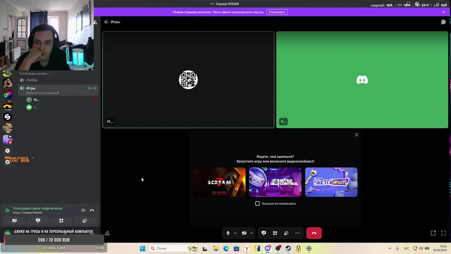The width and height of the screenshot is (451, 254).
Task: Enter full screen mode for the call
Action: [444, 233]
